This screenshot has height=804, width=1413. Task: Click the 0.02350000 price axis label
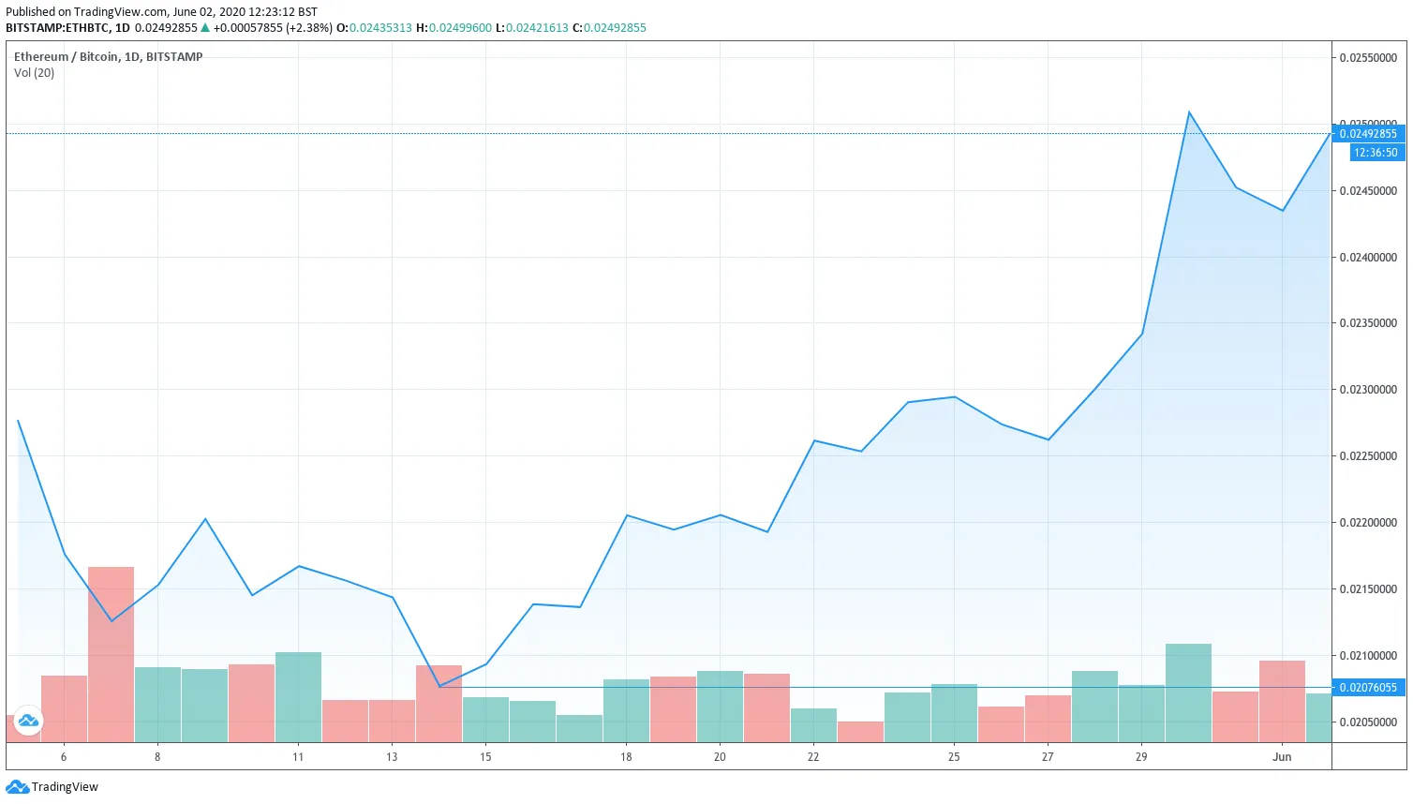click(x=1368, y=323)
